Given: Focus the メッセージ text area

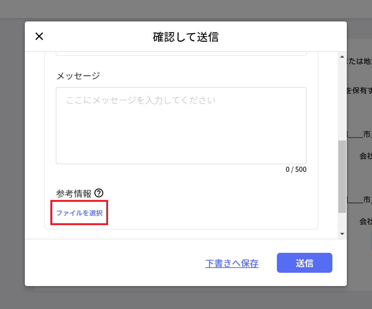Looking at the screenshot, I should [181, 126].
